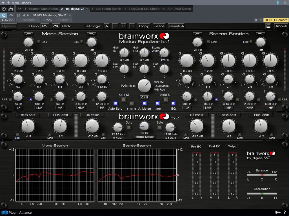Click the Bypass button
This screenshot has height=216, width=289.
coord(9,26)
